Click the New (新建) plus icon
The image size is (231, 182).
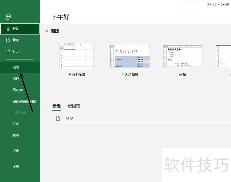(7, 40)
